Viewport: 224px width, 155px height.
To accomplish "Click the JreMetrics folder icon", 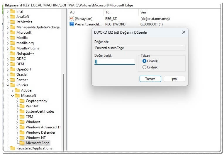I will coord(13,22).
